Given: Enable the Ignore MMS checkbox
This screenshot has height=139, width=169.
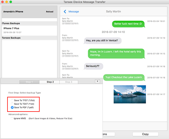Looking at the screenshot, I should coord(12,118).
